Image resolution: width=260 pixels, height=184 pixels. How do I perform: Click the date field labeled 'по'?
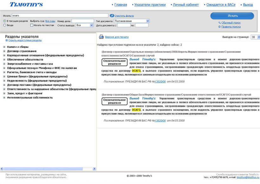coord(142,25)
